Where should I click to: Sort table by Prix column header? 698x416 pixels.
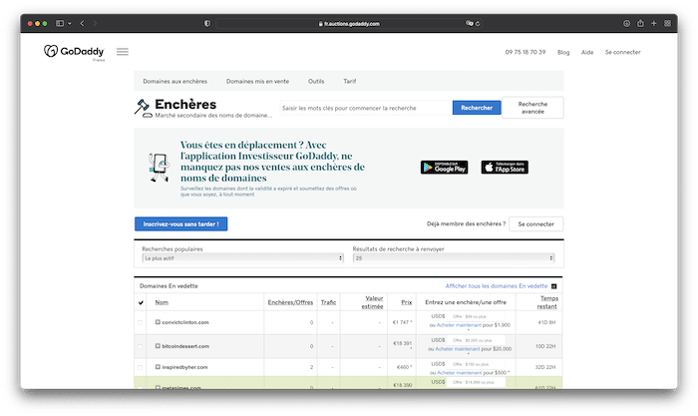pos(406,302)
